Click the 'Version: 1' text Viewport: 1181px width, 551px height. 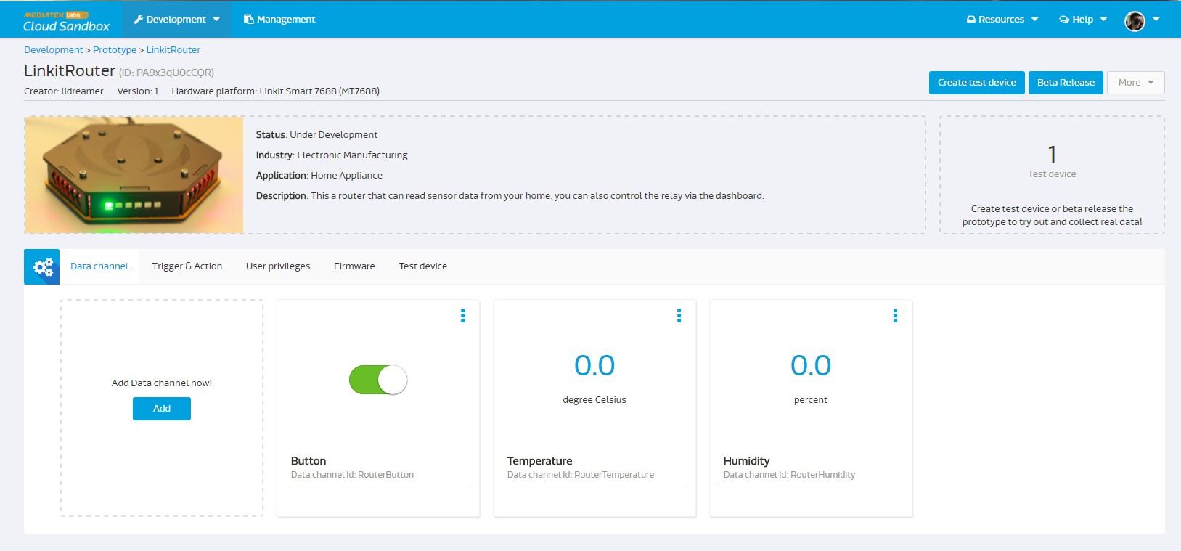click(138, 91)
